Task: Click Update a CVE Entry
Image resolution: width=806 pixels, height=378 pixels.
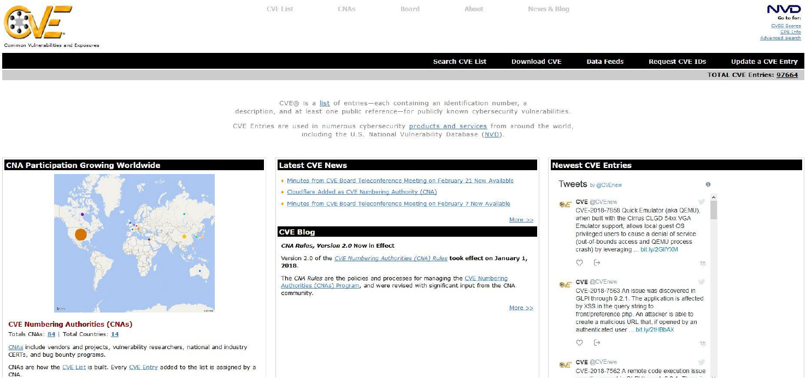Action: [x=764, y=62]
